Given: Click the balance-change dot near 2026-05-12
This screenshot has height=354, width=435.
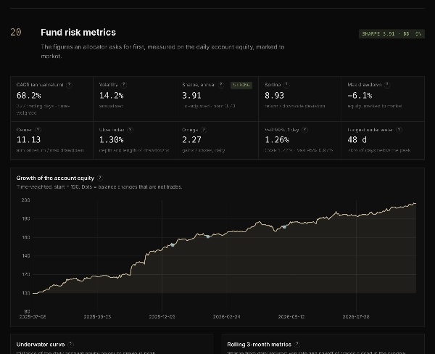Looking at the screenshot, I should (x=284, y=227).
